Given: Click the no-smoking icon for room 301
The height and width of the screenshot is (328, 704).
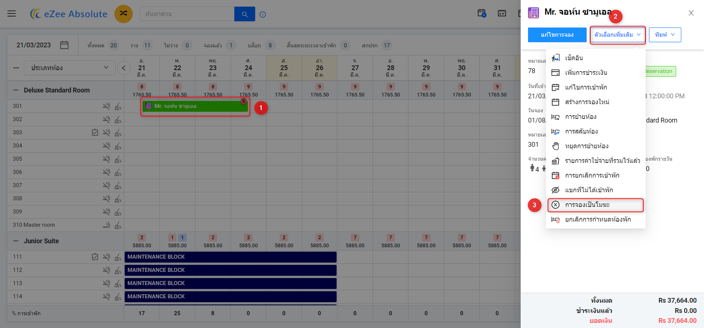Looking at the screenshot, I should pos(106,106).
